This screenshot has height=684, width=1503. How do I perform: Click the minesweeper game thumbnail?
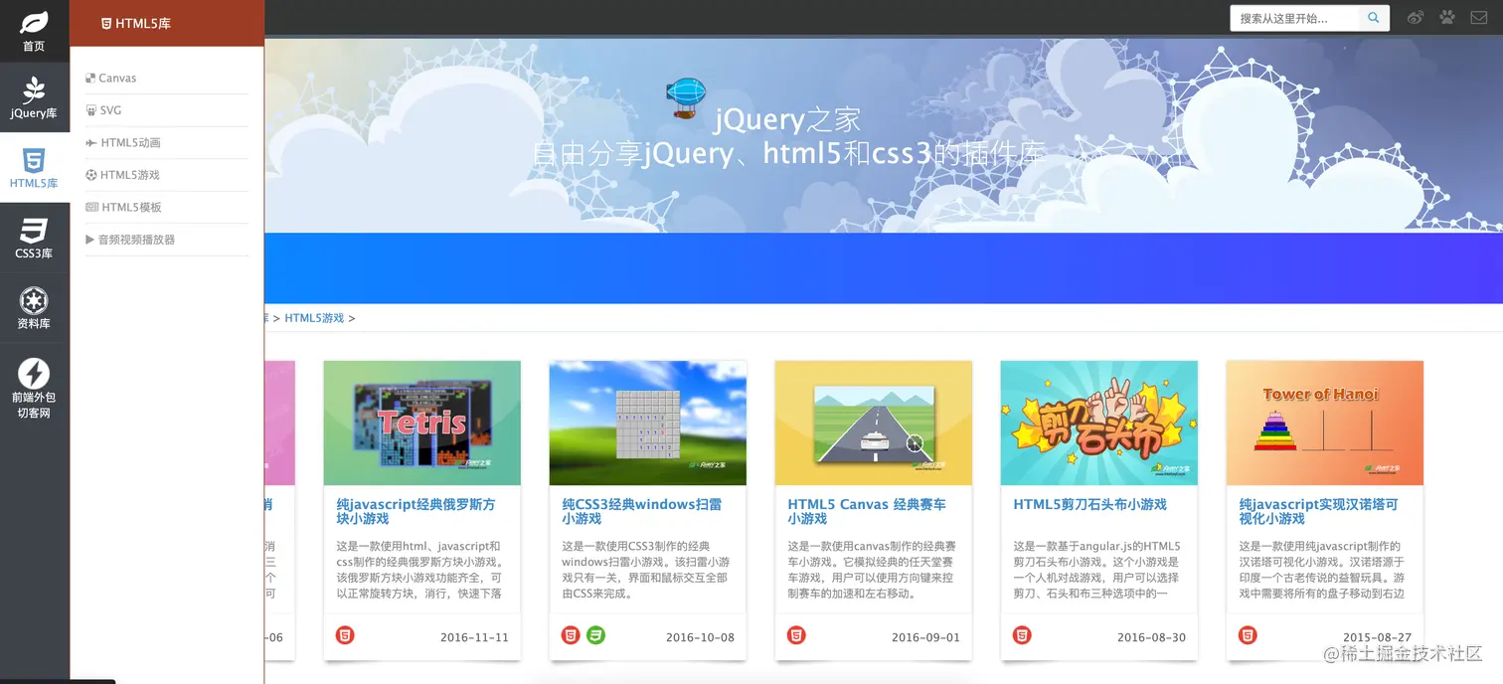(648, 423)
